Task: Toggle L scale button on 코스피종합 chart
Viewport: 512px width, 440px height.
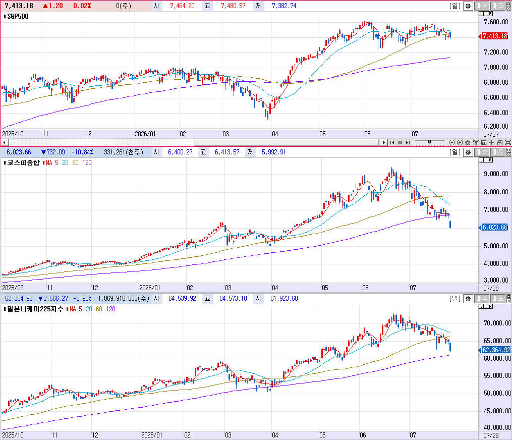Action: coord(481,160)
